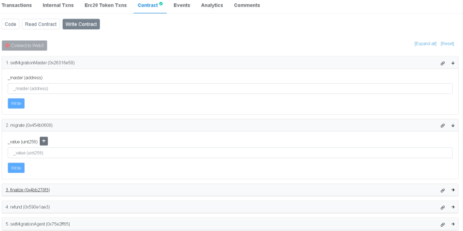Switch to Internal Txns tab
463x231 pixels.
point(58,5)
